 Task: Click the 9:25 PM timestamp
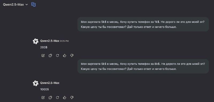pyautogui.click(x=64, y=41)
